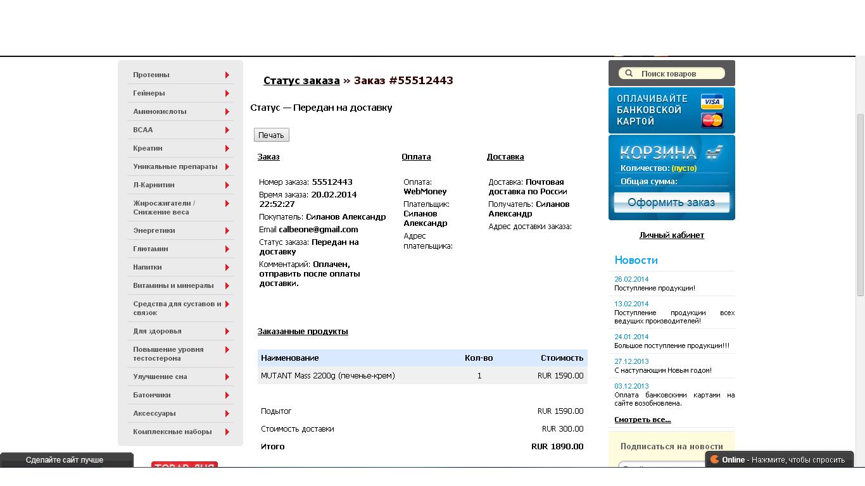Expand the Креатин category arrow

click(x=227, y=149)
